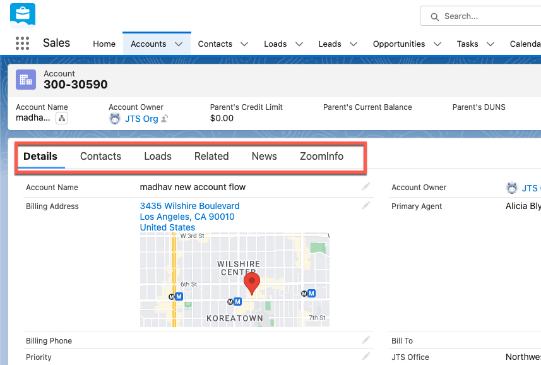Switch to the ZoomInfo record tab
The height and width of the screenshot is (365, 541).
coord(321,156)
